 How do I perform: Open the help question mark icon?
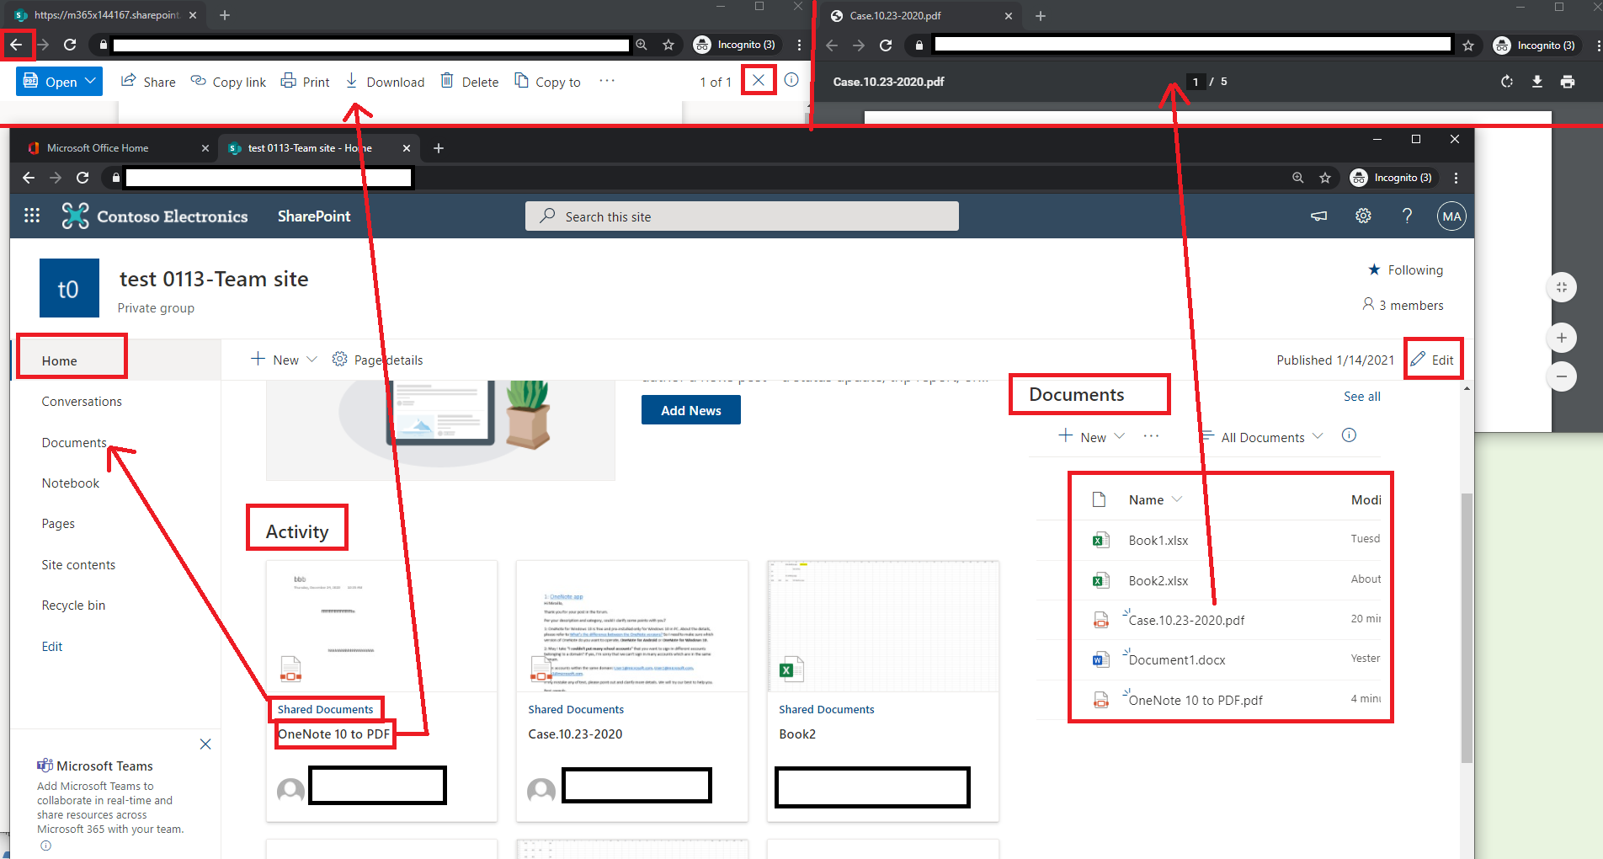point(1407,216)
